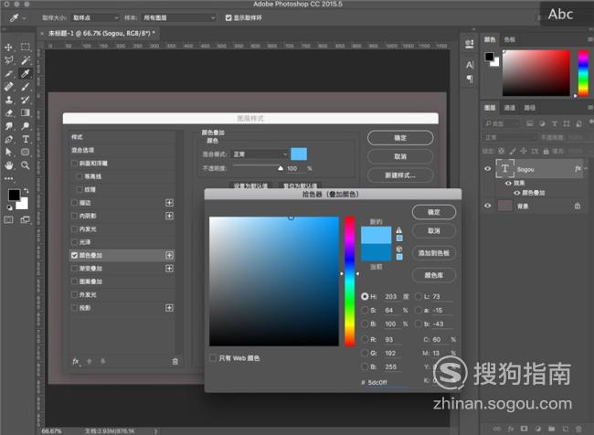Select the Horizontal Type tool
Screen dimensions: 594x435
coord(26,139)
